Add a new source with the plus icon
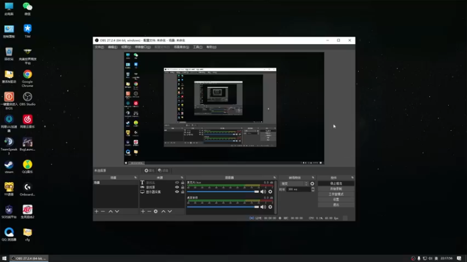This screenshot has height=262, width=467. point(143,211)
